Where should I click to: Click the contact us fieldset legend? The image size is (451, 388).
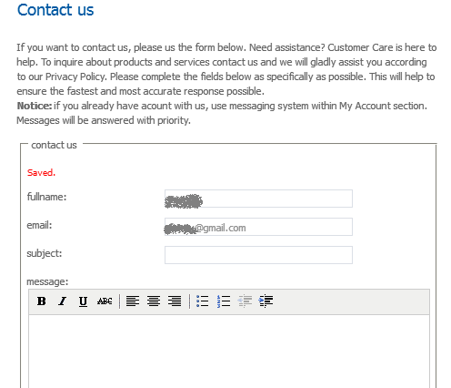(54, 145)
